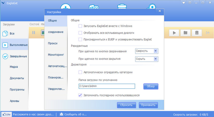Screen dimensions: 214x117
Task: Toggle Отображать все всплывающие диалоги checkbox
Action: tap(80, 33)
